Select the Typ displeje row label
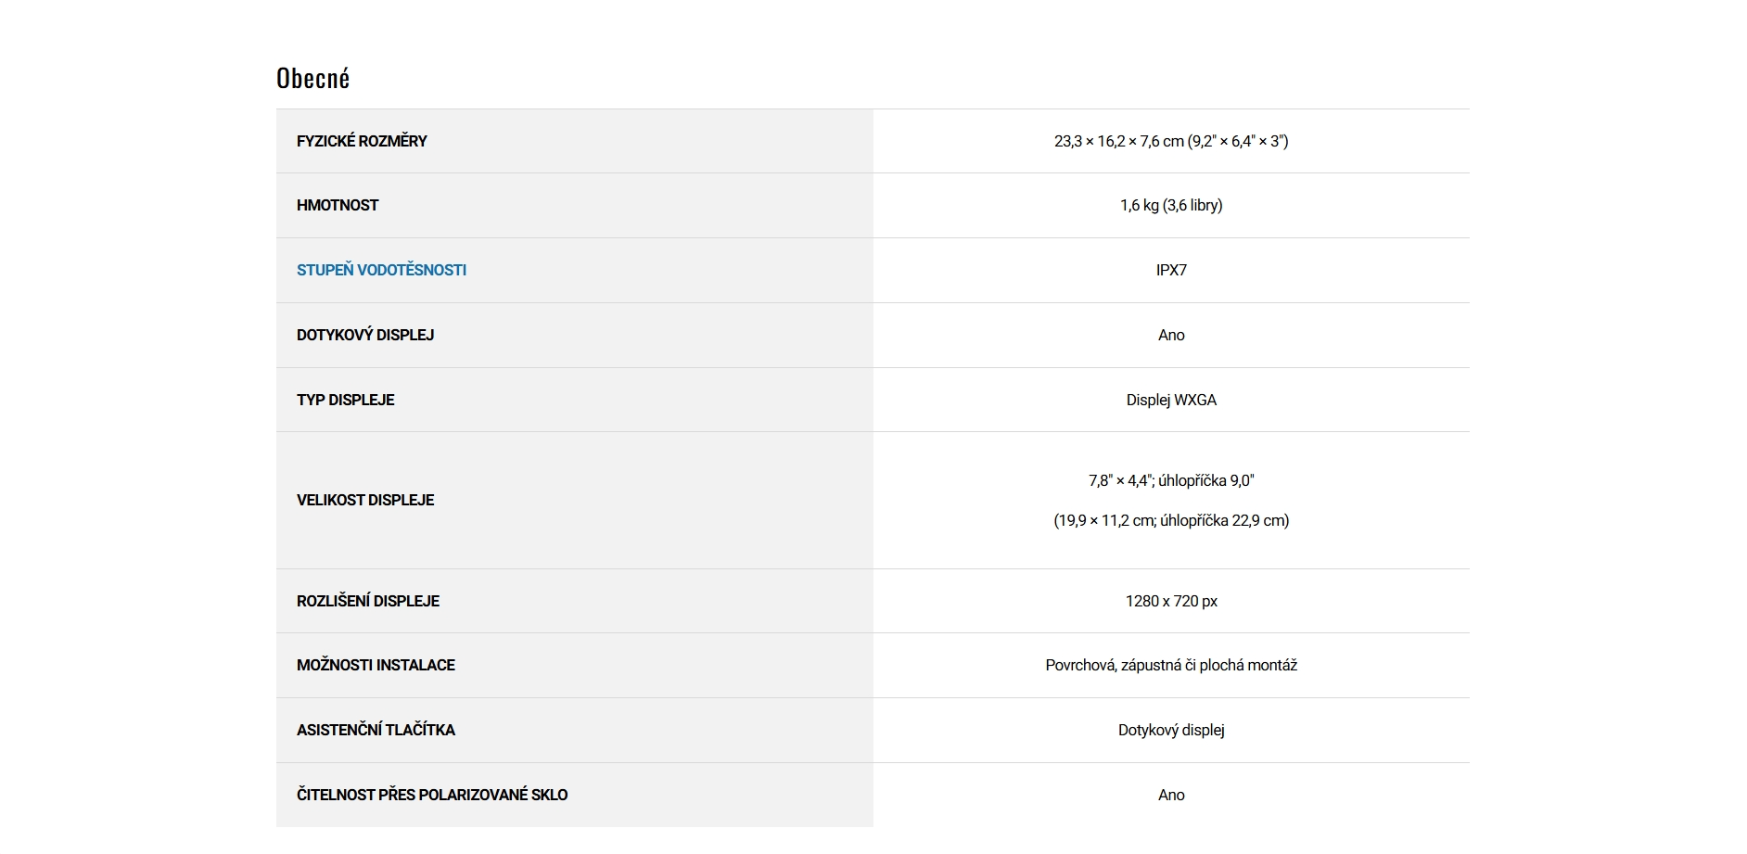The image size is (1747, 854). (x=345, y=400)
